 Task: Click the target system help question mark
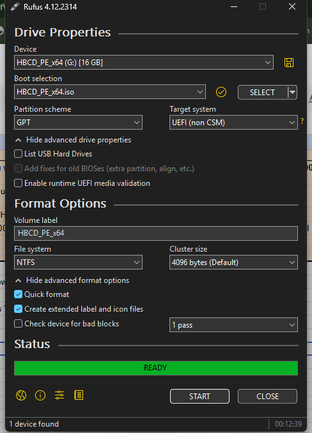pyautogui.click(x=302, y=121)
